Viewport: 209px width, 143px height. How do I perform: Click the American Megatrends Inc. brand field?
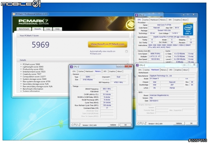[x=172, y=95]
